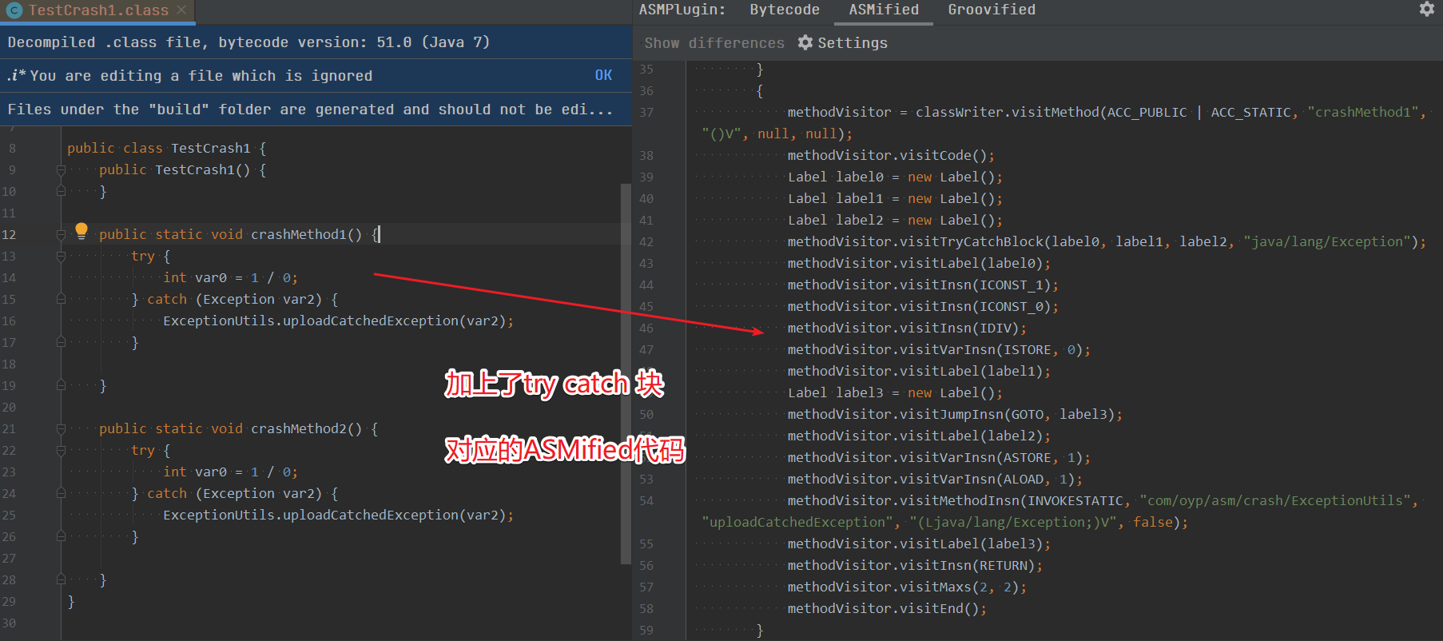Click ASMPlugin: panel title label
Image resolution: width=1443 pixels, height=641 pixels.
click(x=682, y=10)
